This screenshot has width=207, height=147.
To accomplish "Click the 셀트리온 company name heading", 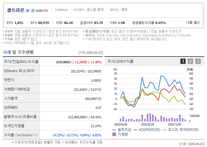I will click(x=16, y=10).
